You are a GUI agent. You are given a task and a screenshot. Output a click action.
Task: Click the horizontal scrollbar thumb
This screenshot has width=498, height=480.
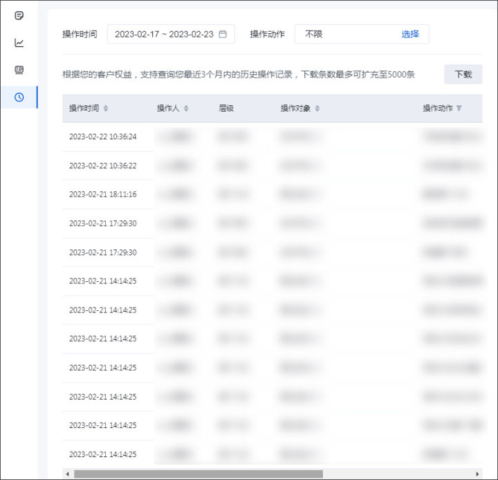(199, 474)
